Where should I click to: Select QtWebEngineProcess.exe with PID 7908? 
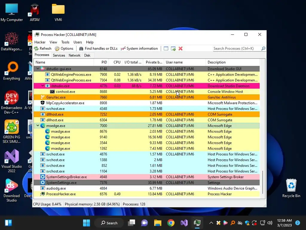(x=146, y=74)
